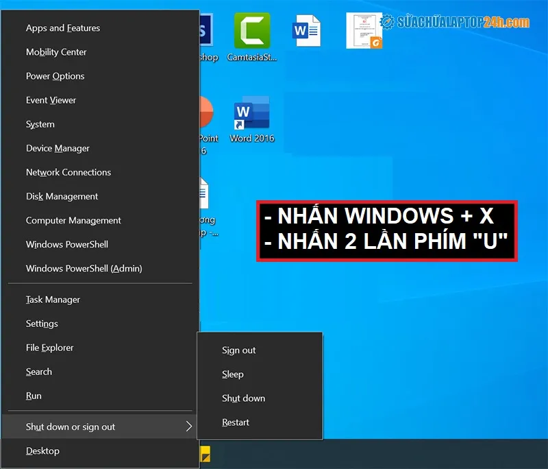The width and height of the screenshot is (548, 469).
Task: Choose Sign out from the submenu
Action: pos(238,350)
